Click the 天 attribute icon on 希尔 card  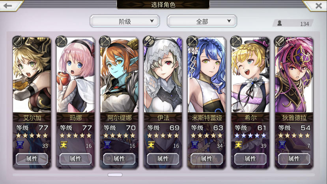tap(239, 145)
